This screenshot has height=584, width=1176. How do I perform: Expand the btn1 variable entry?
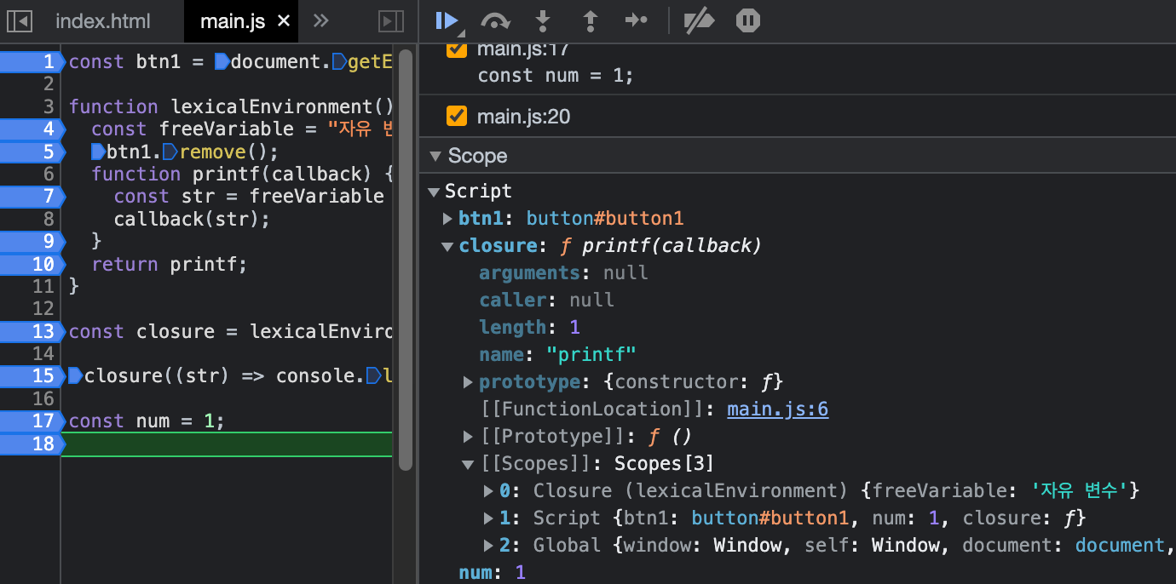(448, 219)
